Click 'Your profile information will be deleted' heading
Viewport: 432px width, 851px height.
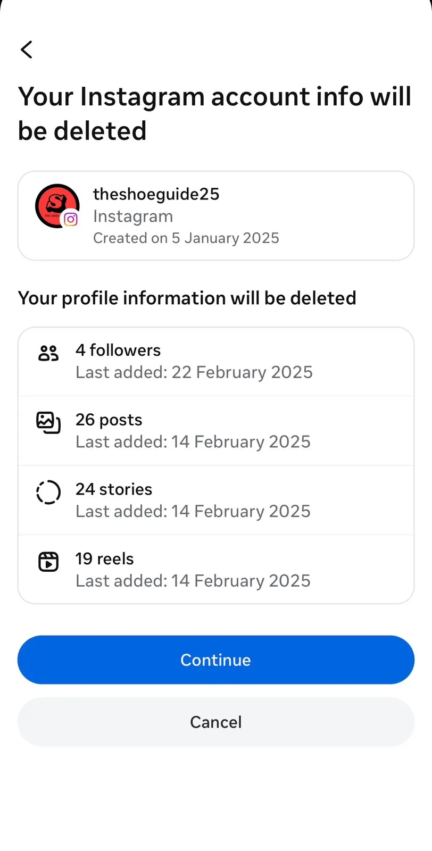coord(187,298)
